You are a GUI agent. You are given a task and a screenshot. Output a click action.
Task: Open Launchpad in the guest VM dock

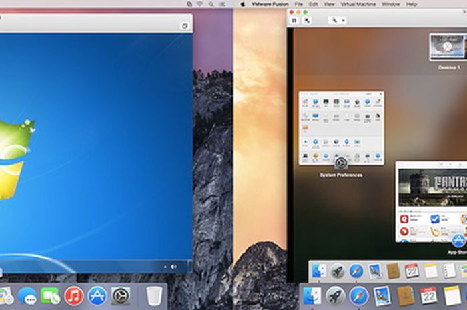[337, 271]
